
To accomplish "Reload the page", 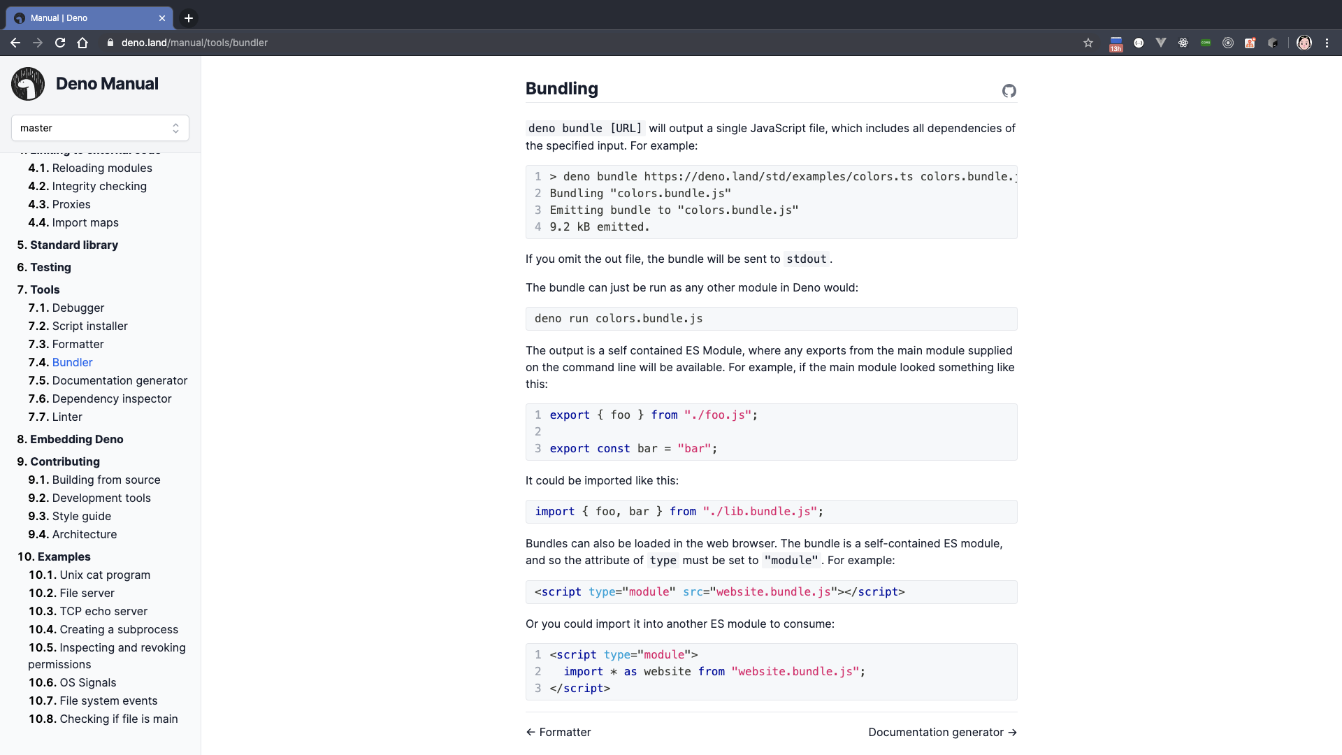I will (x=60, y=43).
